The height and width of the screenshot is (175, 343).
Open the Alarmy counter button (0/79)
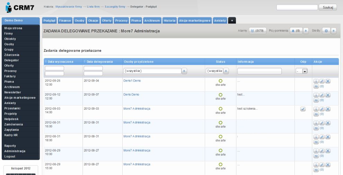pyautogui.click(x=257, y=31)
